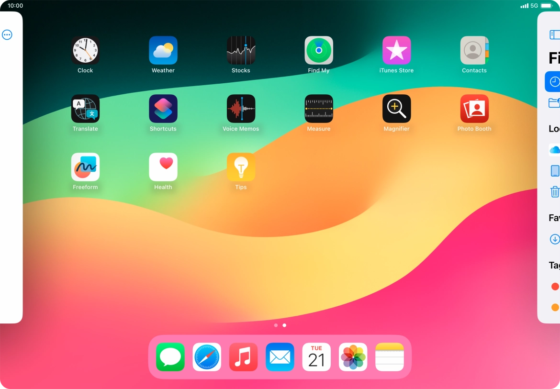Open Freeform

point(85,167)
